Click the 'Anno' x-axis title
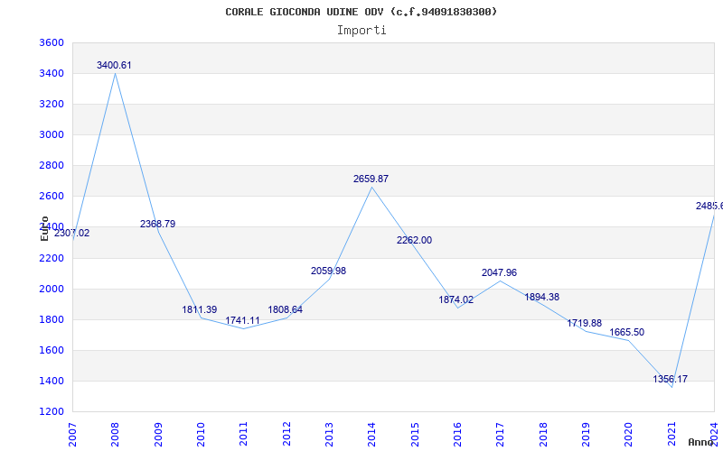This screenshot has height=451, width=723. (700, 442)
